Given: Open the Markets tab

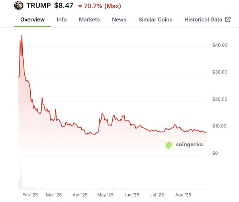Looking at the screenshot, I should (x=89, y=19).
